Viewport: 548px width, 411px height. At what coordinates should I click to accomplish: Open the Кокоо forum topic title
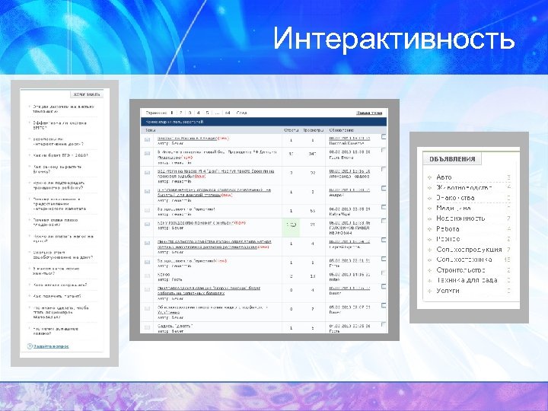click(x=164, y=274)
